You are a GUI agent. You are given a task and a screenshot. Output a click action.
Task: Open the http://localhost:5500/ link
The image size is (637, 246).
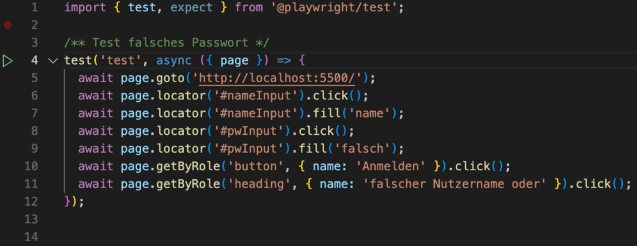pos(277,78)
